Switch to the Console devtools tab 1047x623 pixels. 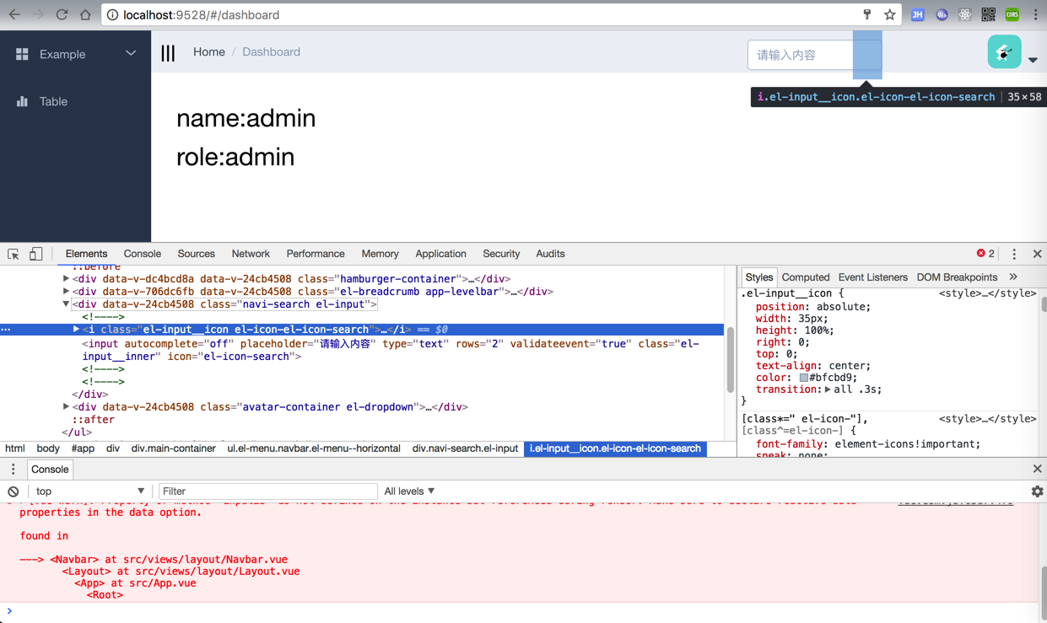coord(143,254)
